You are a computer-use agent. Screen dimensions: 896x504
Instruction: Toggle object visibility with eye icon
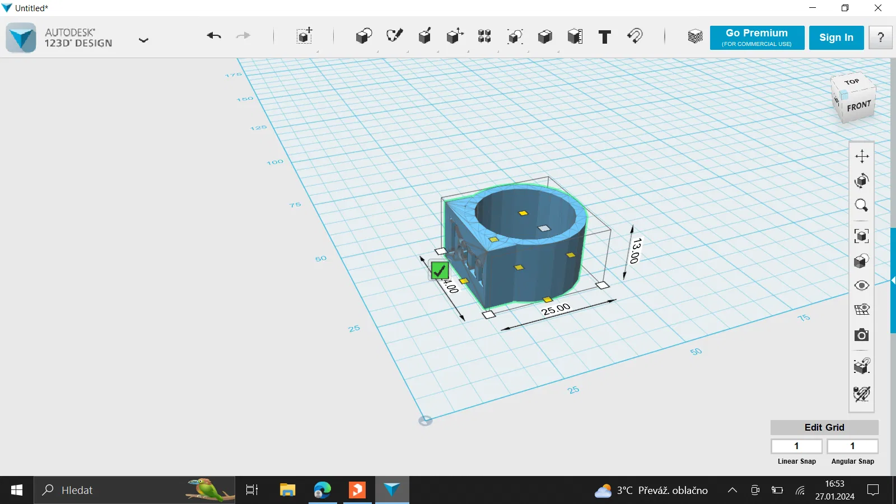(861, 286)
